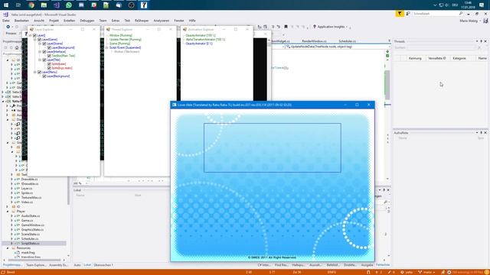The width and height of the screenshot is (490, 275).
Task: Toggle the TextBox[Main Text] checkbox
Action: coord(49,56)
